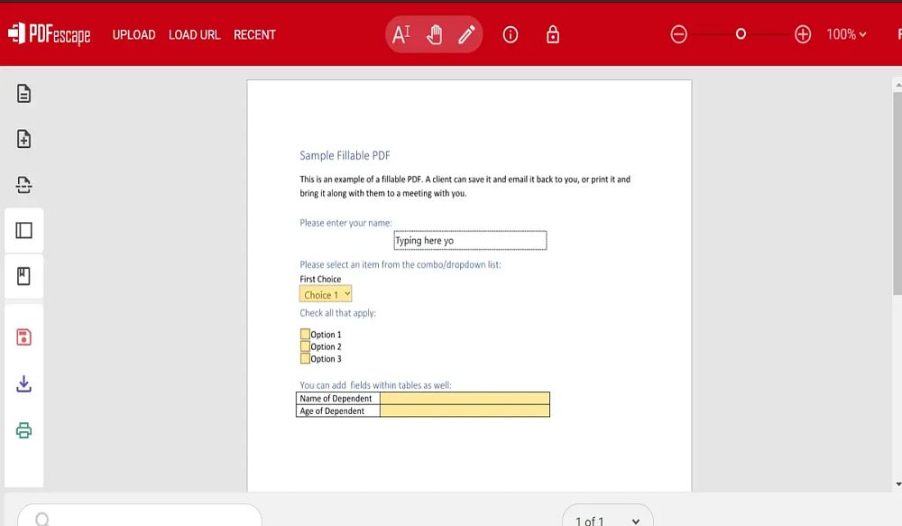Zoom out with minus icon
Image resolution: width=902 pixels, height=526 pixels.
[679, 34]
